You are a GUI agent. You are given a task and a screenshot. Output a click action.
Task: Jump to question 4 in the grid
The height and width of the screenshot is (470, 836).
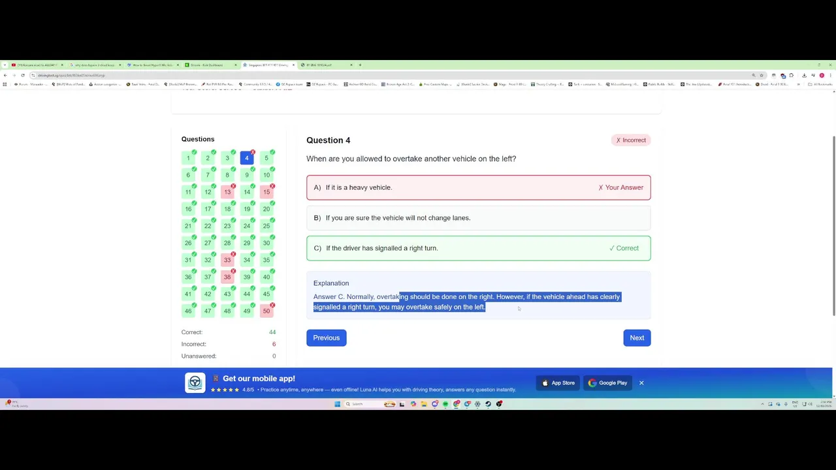(x=247, y=158)
